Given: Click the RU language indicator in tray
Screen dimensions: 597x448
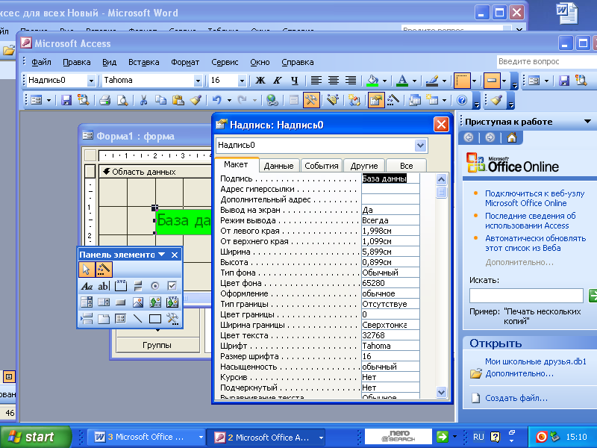Looking at the screenshot, I should click(x=478, y=437).
